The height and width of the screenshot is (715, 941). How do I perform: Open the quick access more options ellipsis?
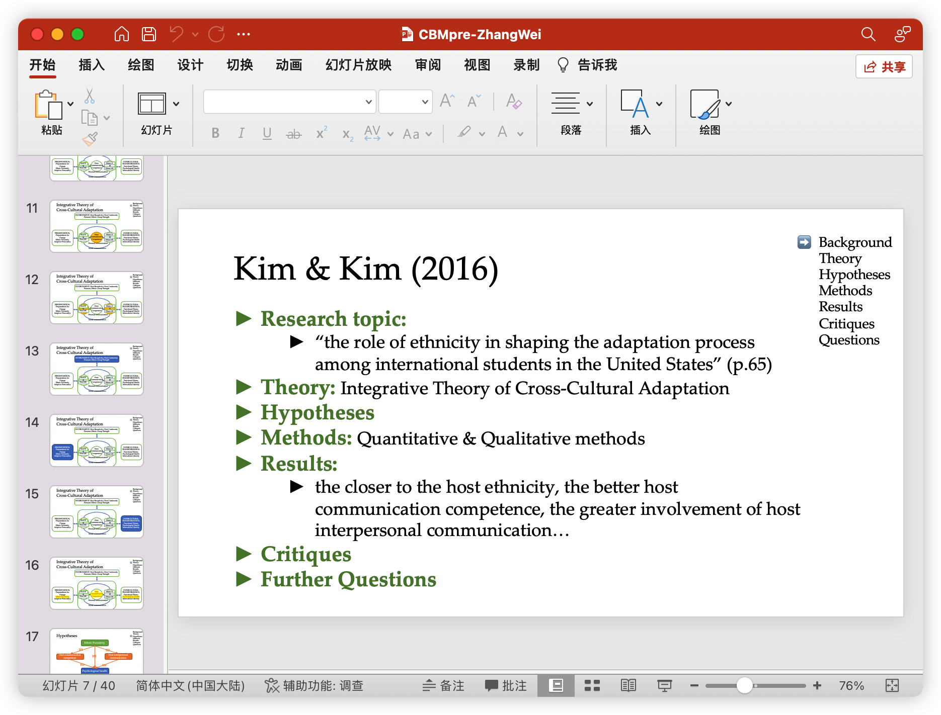click(244, 34)
